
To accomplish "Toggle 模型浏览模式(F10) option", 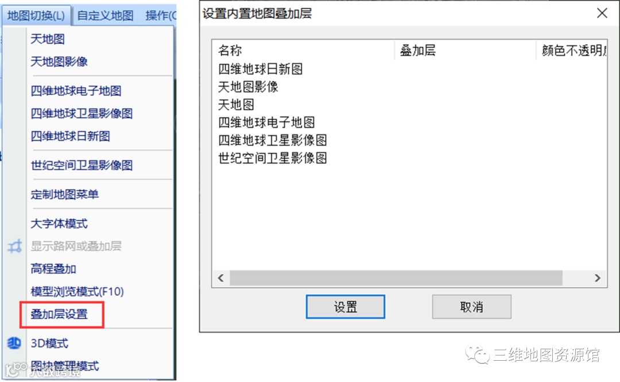I will pos(77,292).
